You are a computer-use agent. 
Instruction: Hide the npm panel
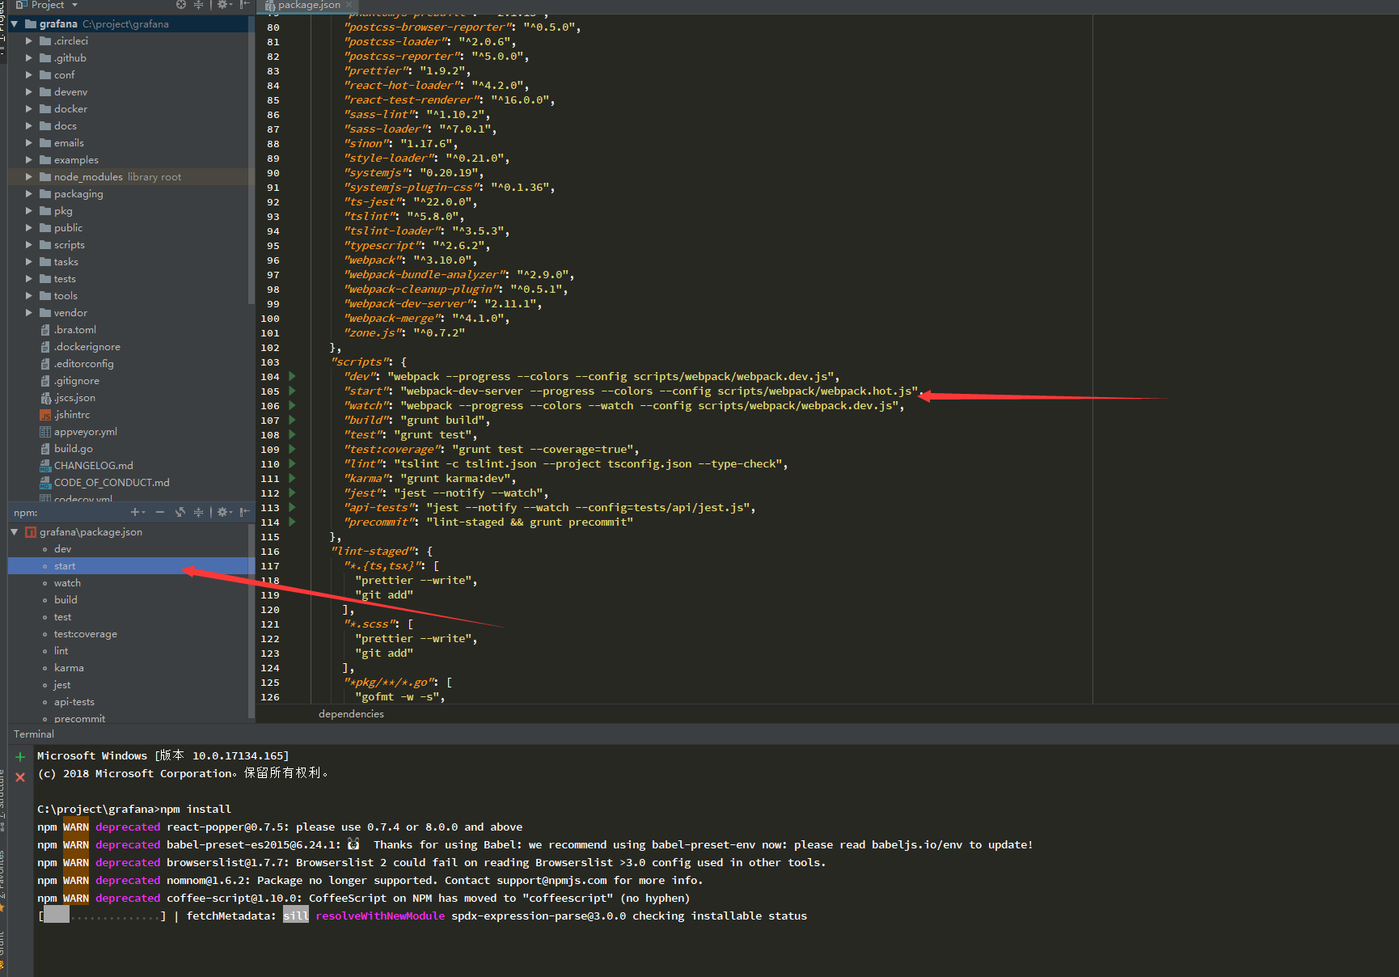[x=244, y=512]
